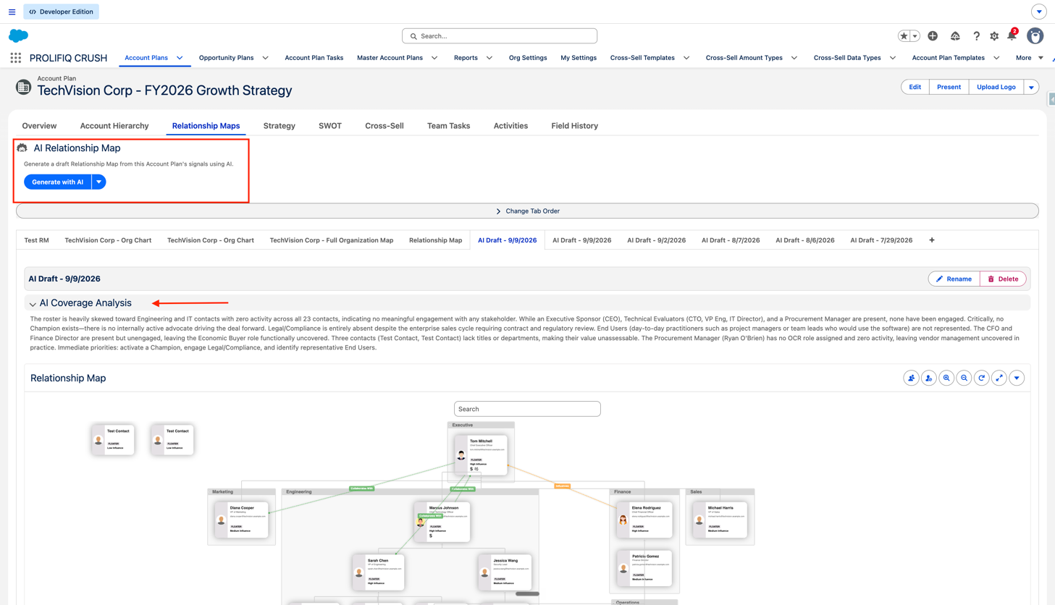1055x605 pixels.
Task: Open the Cross-Sell Templates dropdown chevron
Action: click(686, 58)
